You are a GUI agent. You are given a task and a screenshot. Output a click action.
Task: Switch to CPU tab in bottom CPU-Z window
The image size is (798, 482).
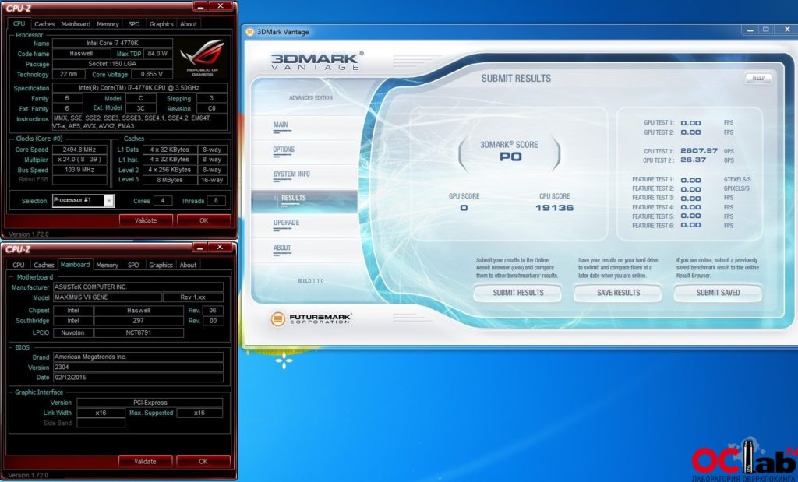click(19, 265)
